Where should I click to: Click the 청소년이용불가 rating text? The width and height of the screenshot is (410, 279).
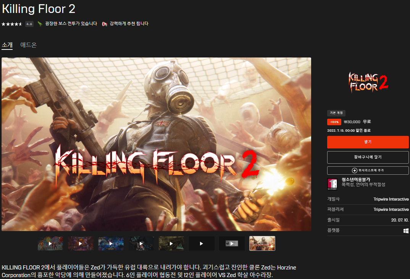click(356, 180)
